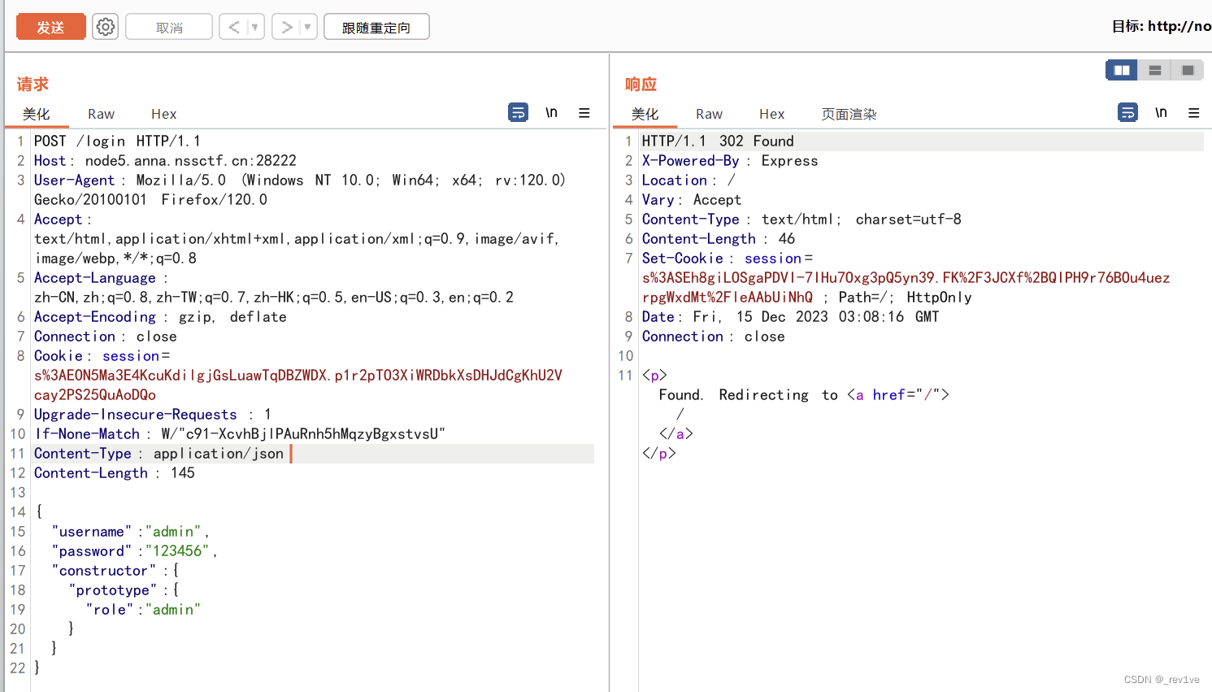Click the Date Fri, 15 Dec 2023 line

(790, 316)
